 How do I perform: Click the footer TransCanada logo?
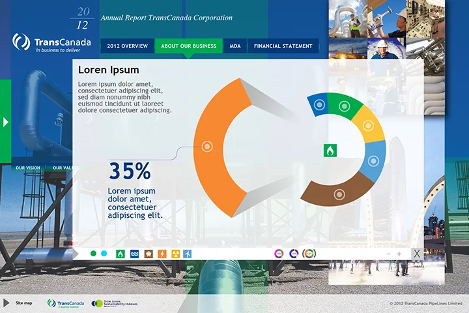(66, 303)
